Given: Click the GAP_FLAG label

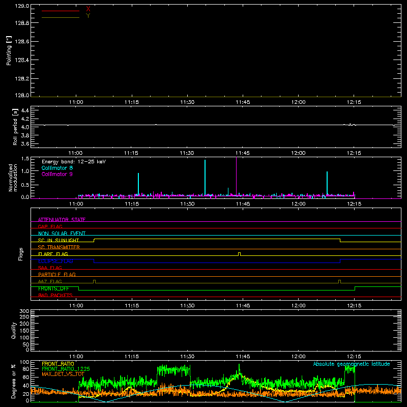Looking at the screenshot, I should point(50,226).
